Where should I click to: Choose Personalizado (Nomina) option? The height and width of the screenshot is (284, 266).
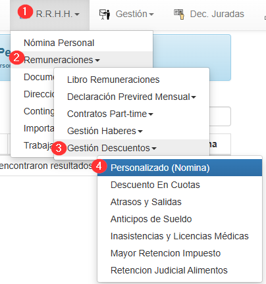tap(180, 168)
